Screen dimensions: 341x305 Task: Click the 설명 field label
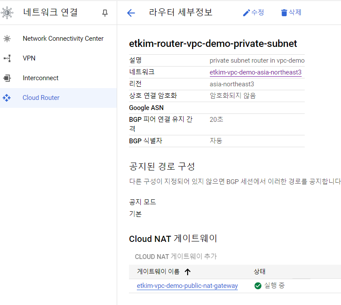(135, 60)
